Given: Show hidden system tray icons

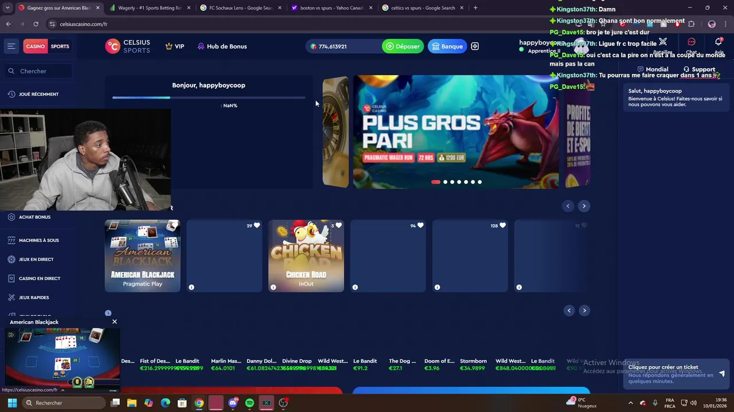Looking at the screenshot, I should [x=630, y=403].
